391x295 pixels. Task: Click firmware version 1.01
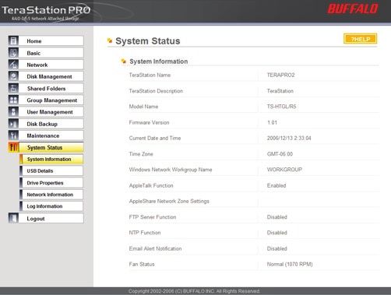click(272, 122)
